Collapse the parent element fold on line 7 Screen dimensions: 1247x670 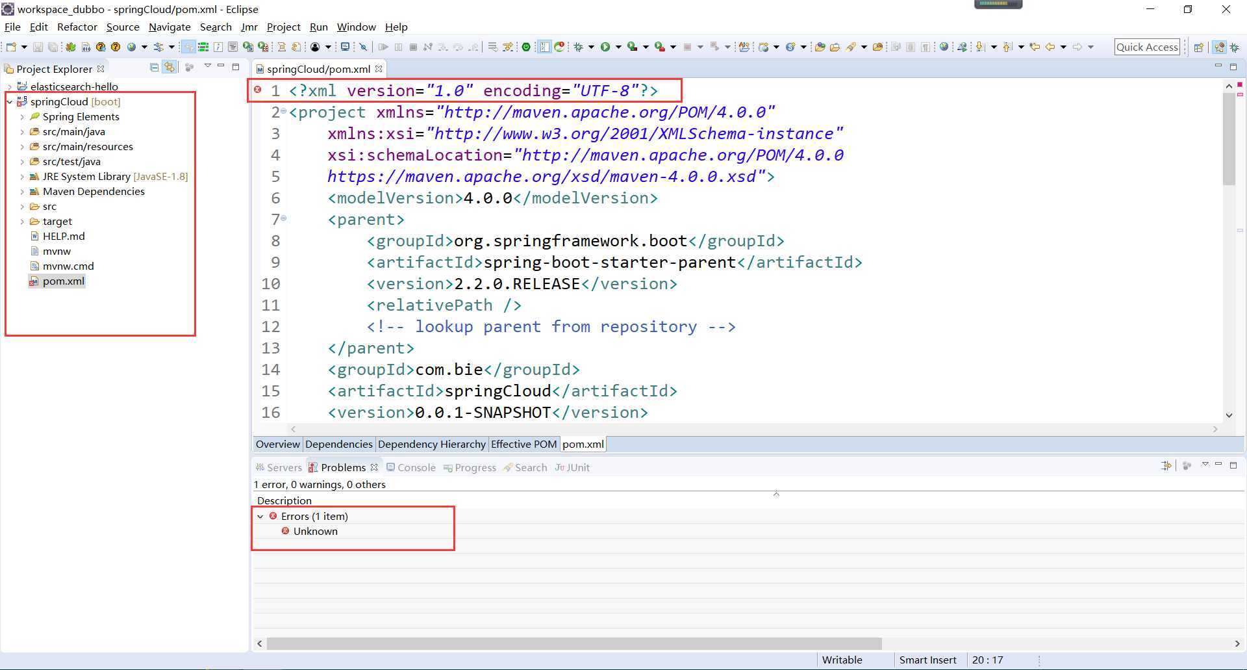coord(284,218)
